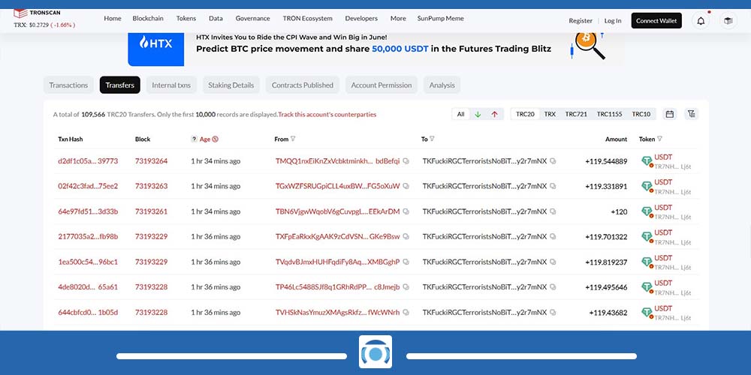Switch the token type filter to TRC721
This screenshot has height=375, width=751.
tap(576, 114)
